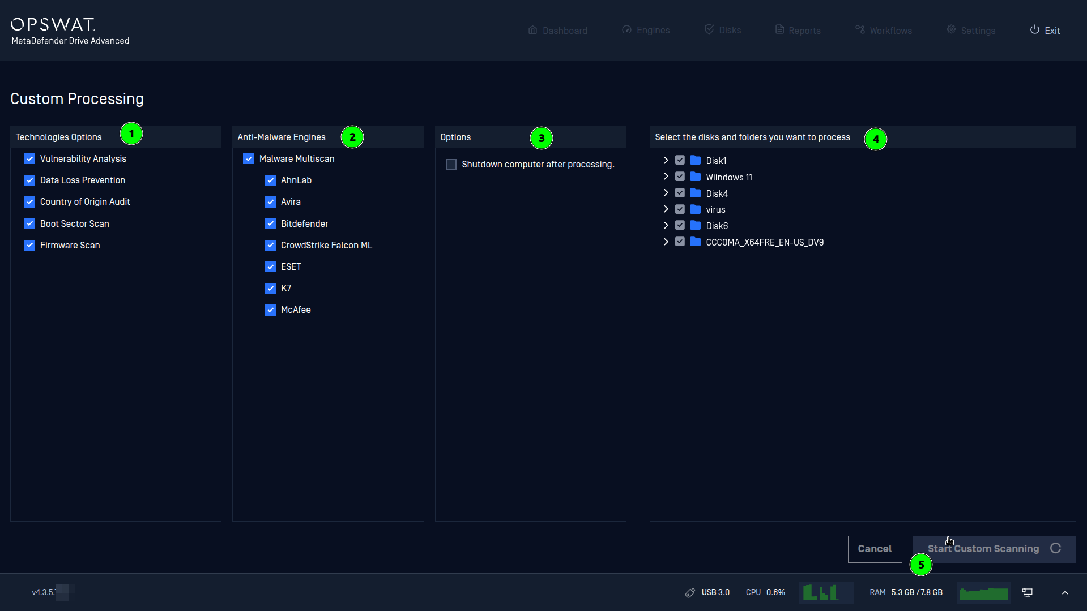
Task: Enable shutdown computer after processing
Action: click(x=451, y=165)
